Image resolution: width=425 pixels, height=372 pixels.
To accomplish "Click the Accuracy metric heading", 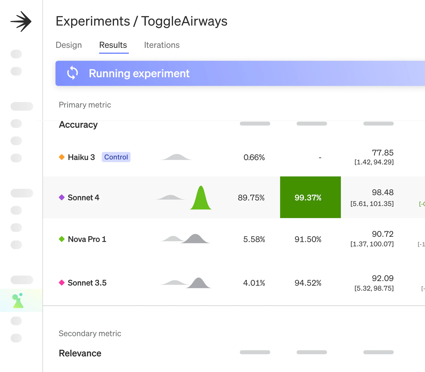I will point(78,125).
